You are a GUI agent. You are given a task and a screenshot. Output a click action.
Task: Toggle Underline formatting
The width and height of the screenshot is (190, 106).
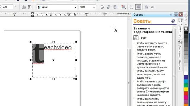click(x=115, y=7)
